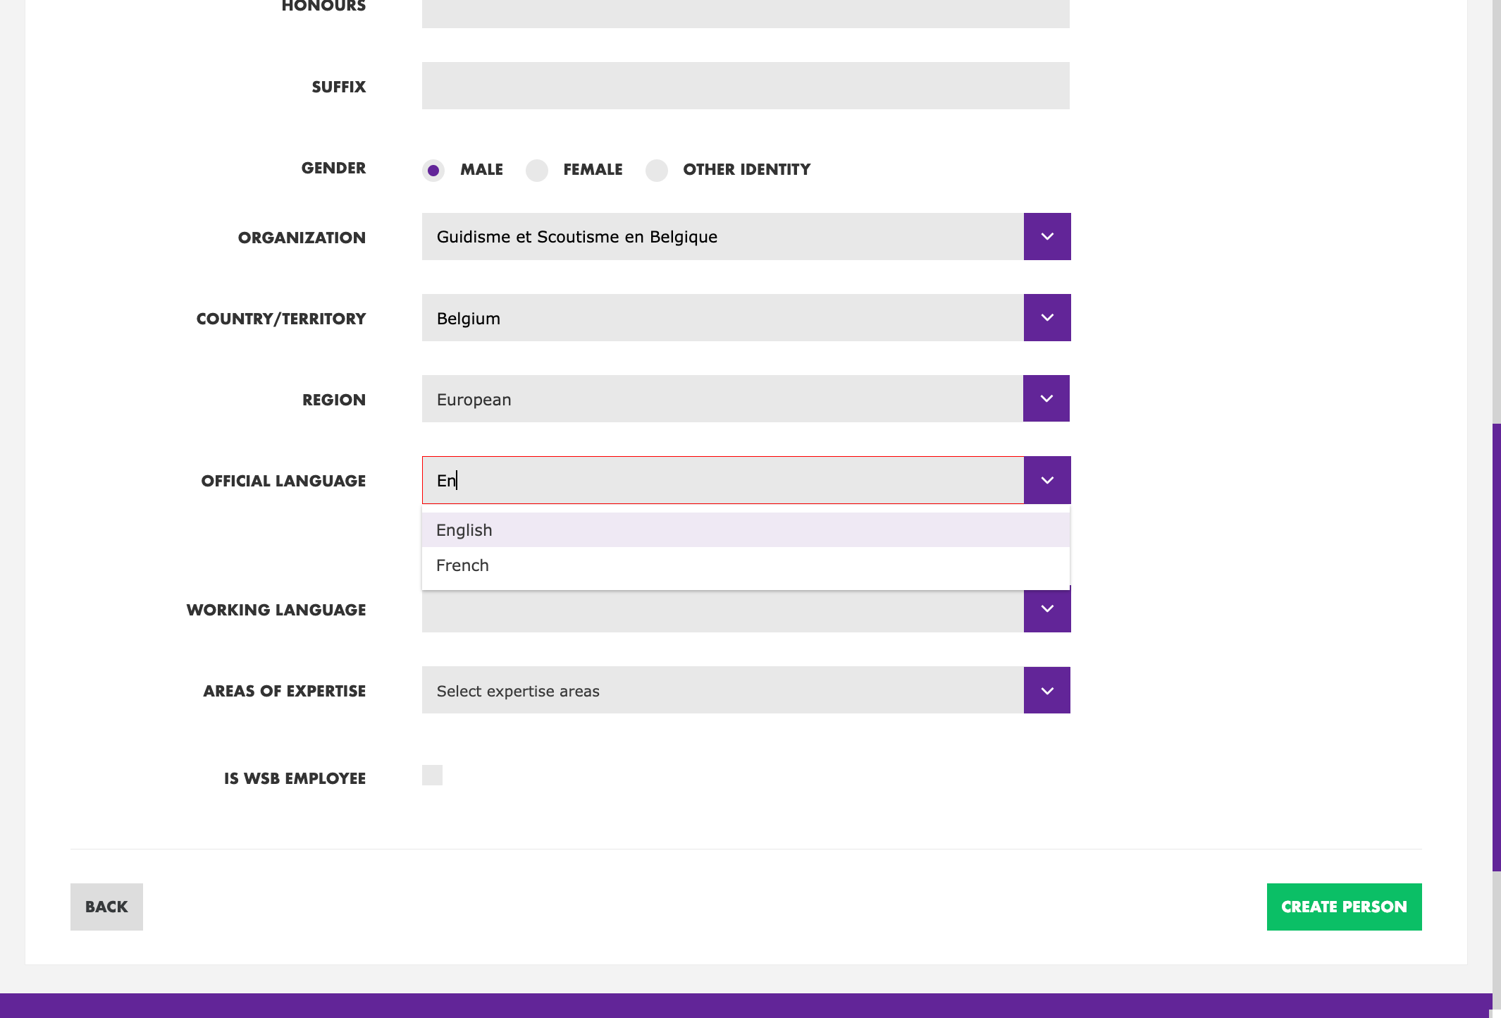Open the Region dropdown chevron

(1046, 398)
